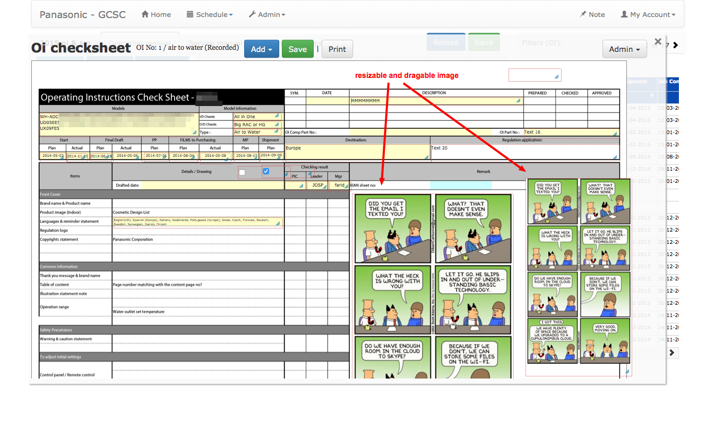Click the right chevron arrow below the table
Image resolution: width=715 pixels, height=422 pixels.
tap(672, 353)
